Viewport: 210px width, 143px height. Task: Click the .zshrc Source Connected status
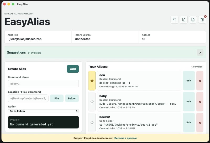tap(82, 39)
